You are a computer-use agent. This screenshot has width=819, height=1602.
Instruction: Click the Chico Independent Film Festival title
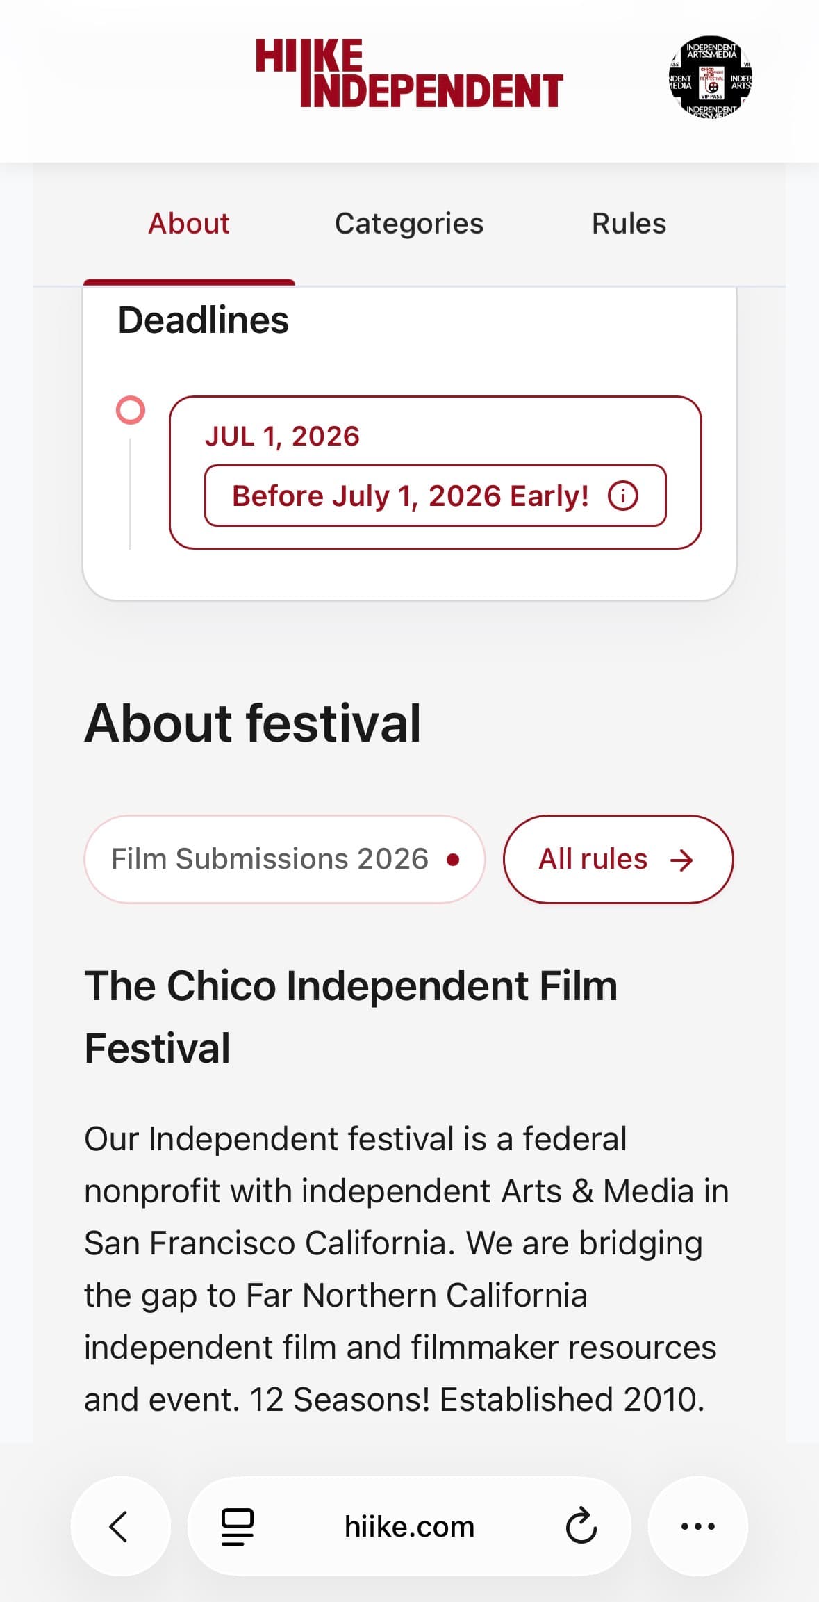pyautogui.click(x=351, y=1016)
